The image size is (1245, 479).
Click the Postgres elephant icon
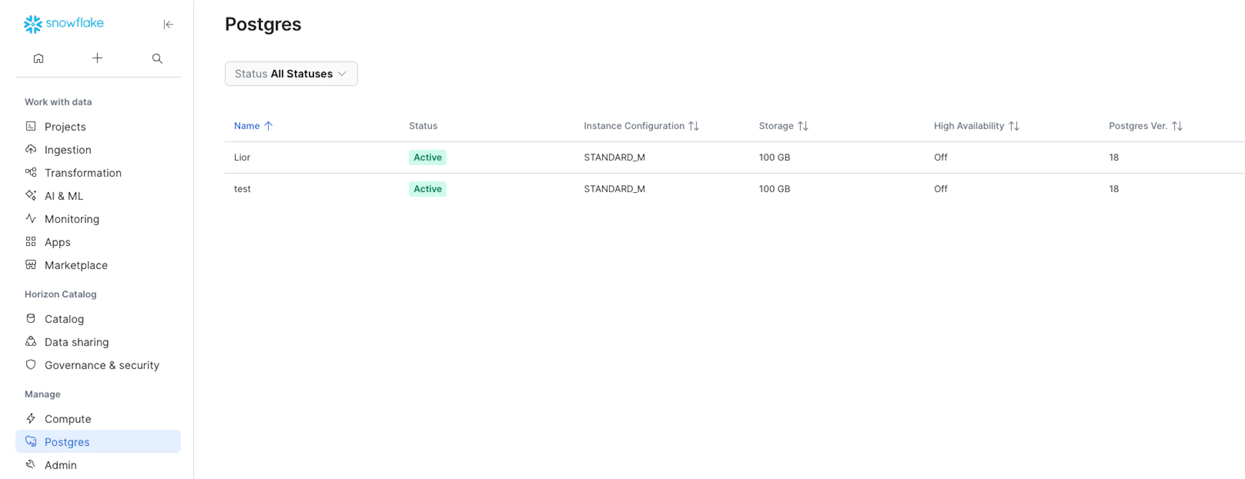31,441
